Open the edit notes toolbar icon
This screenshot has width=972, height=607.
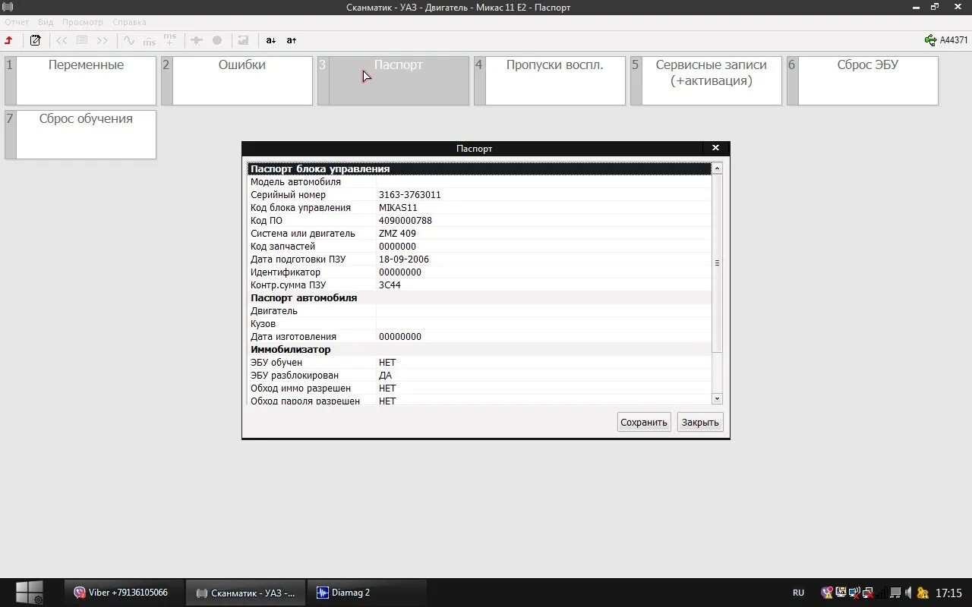click(x=35, y=40)
